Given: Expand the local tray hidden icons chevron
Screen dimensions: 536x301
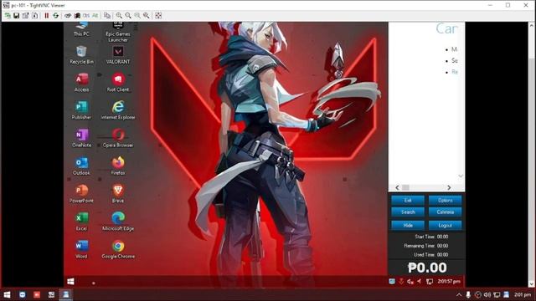Looking at the screenshot, I should 459,294.
